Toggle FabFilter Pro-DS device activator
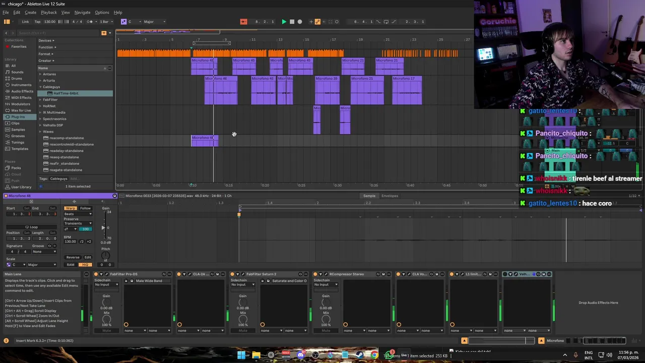Image resolution: width=645 pixels, height=363 pixels. pos(96,274)
